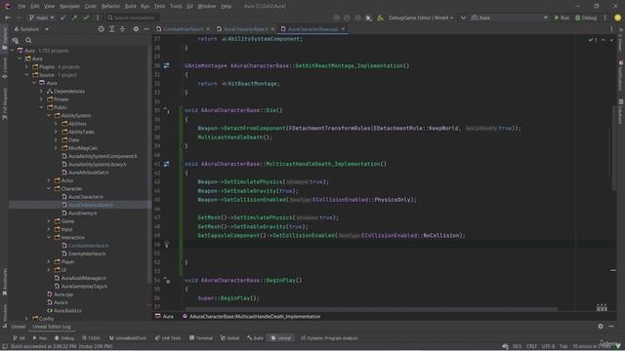The height and width of the screenshot is (351, 625).
Task: Expand the Player folder
Action: pyautogui.click(x=49, y=262)
